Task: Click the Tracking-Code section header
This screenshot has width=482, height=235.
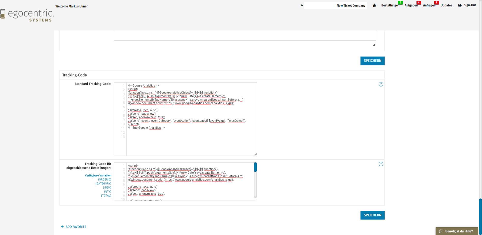Action: click(75, 75)
